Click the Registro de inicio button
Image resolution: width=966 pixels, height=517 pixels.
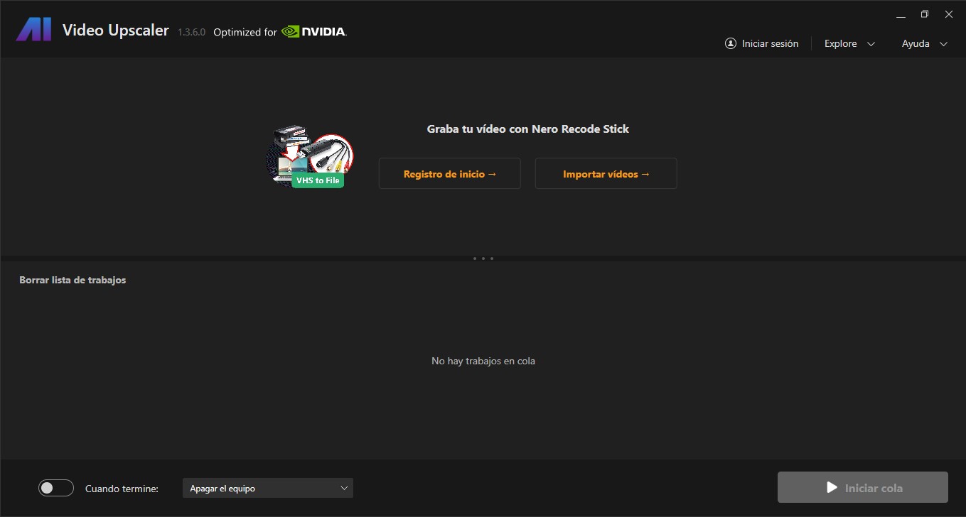449,174
